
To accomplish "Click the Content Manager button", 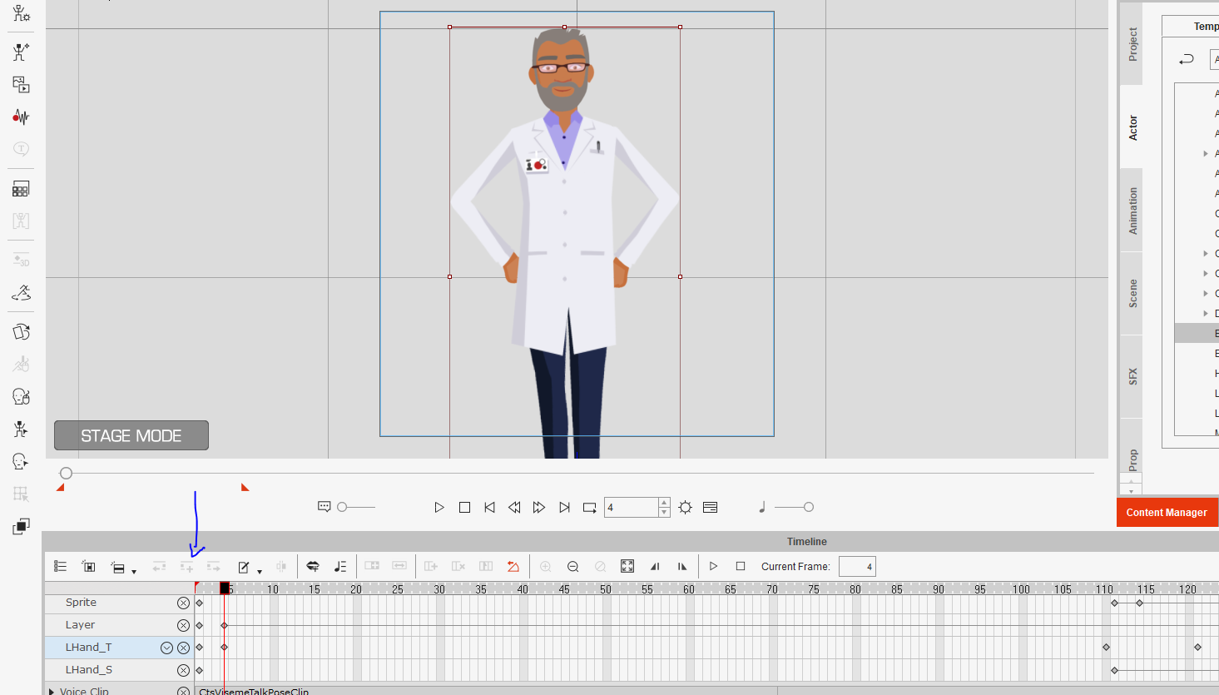I will [x=1167, y=513].
